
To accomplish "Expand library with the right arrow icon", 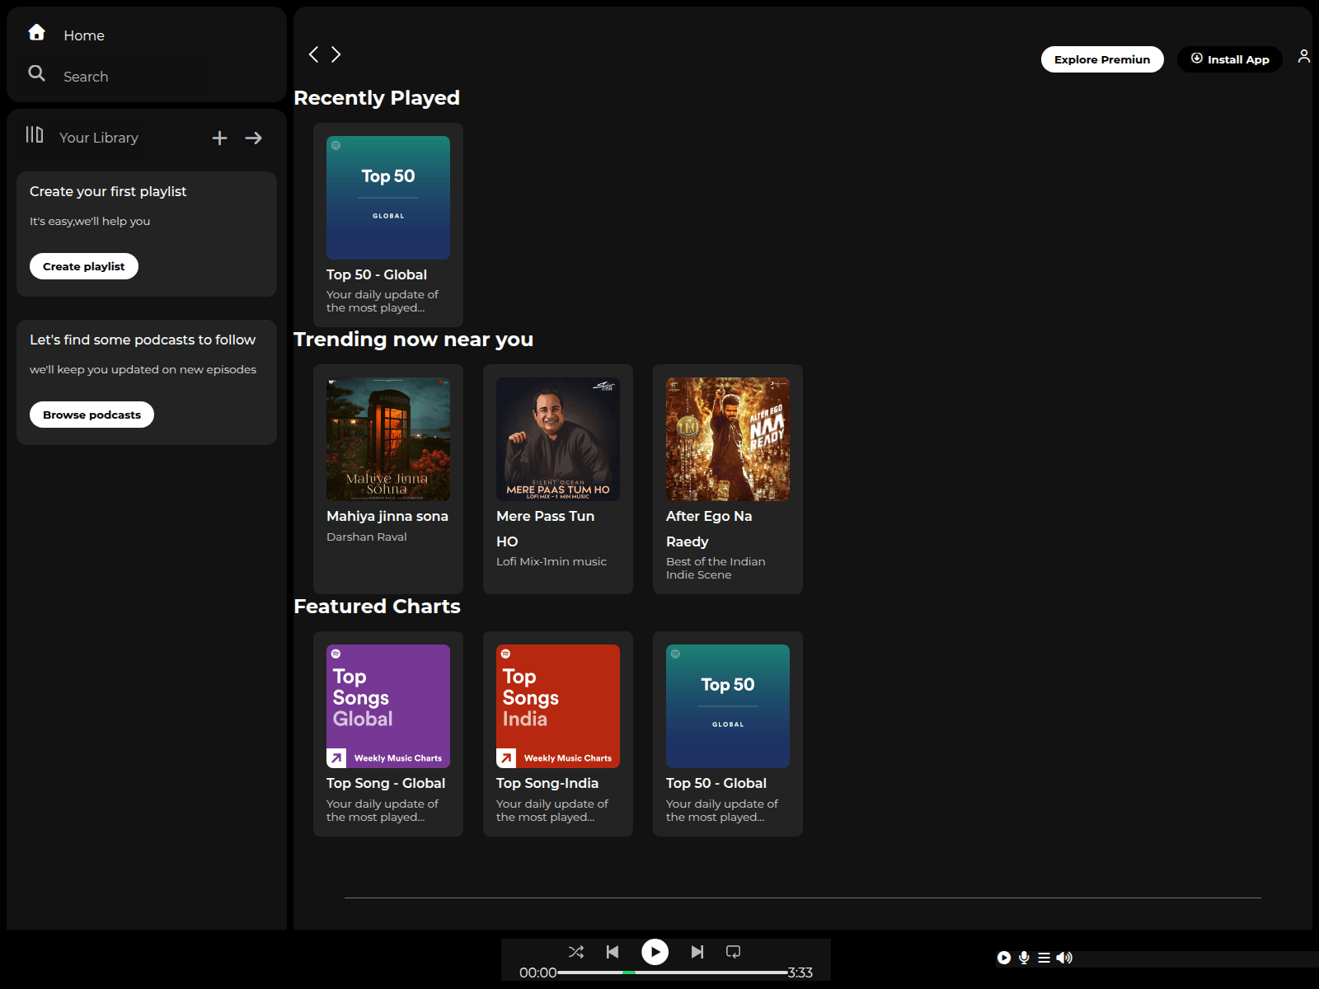I will click(x=254, y=138).
